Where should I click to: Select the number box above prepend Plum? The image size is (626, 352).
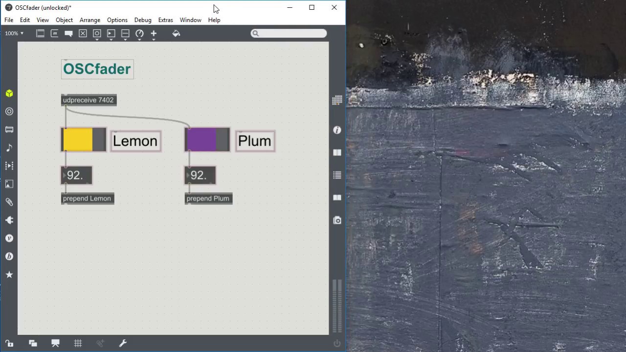[x=200, y=176]
